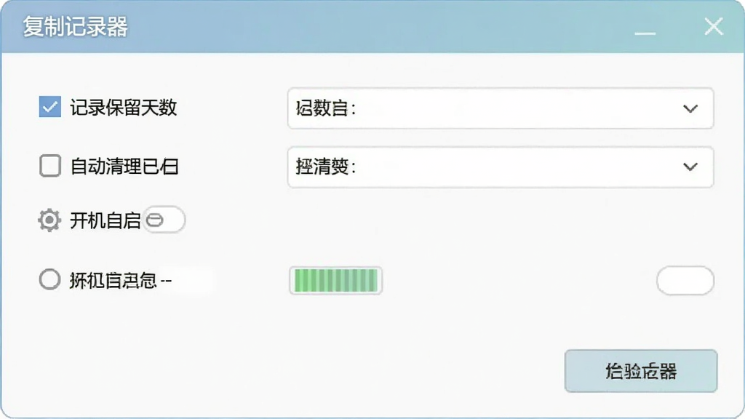Click the knob icon inside the 开机自启 switch
This screenshot has height=419, width=745.
155,220
